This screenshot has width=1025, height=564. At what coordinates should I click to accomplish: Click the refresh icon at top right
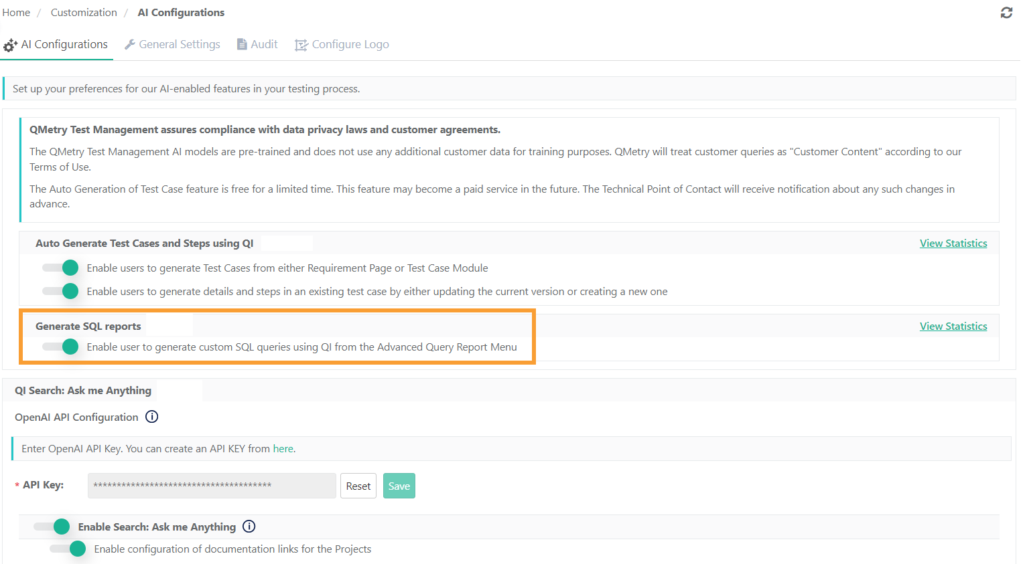tap(1006, 13)
